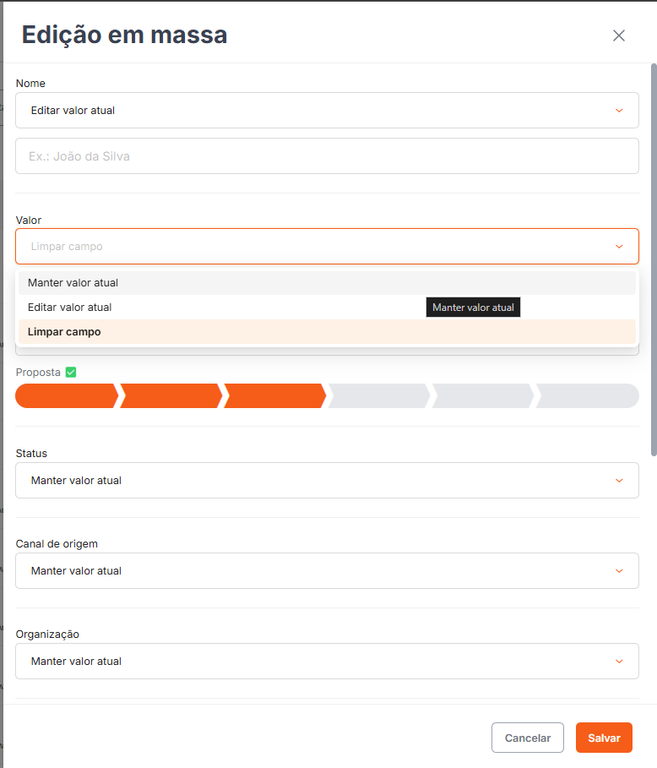Open the Canal de origem dropdown

coord(327,571)
